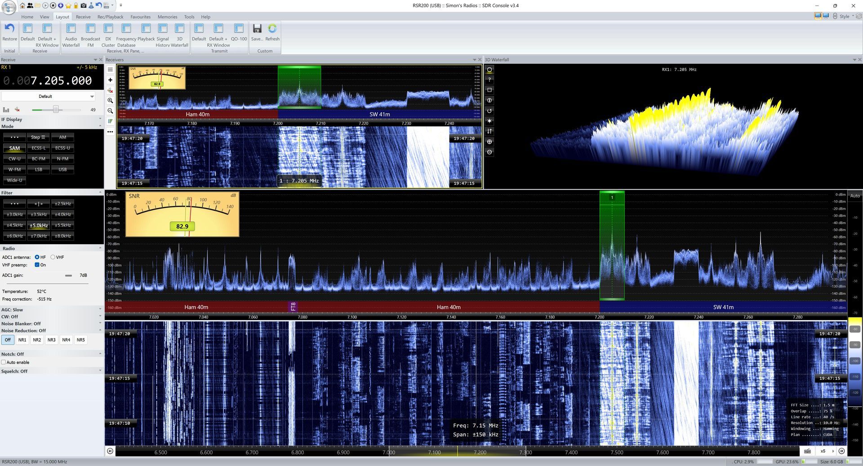This screenshot has width=863, height=466.
Task: Open the 3D Waterfall layout icon
Action: point(179,29)
